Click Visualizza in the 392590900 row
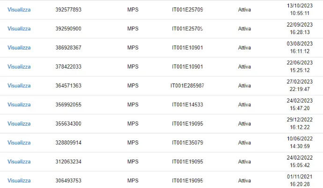The width and height of the screenshot is (323, 188). pyautogui.click(x=19, y=29)
